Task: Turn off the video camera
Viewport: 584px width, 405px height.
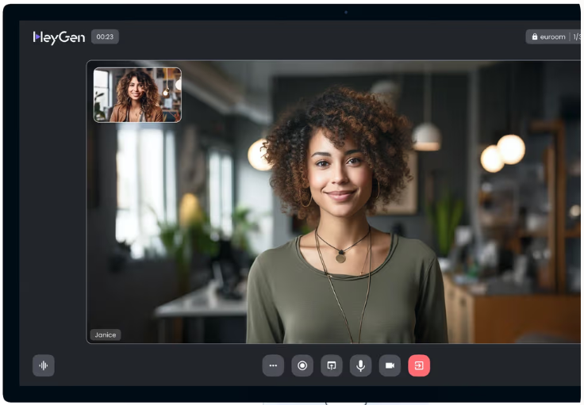Action: point(390,365)
